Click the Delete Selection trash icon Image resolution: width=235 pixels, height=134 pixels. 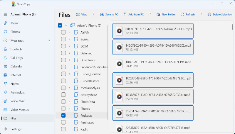tap(209, 14)
